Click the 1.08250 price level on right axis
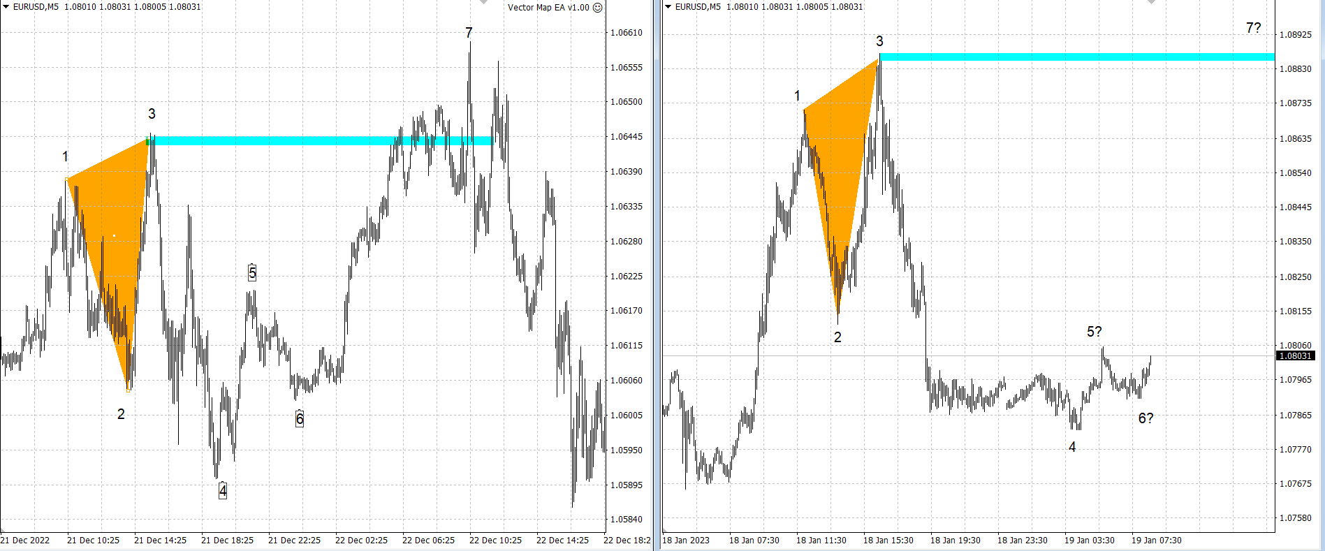1325x551 pixels. [1296, 277]
